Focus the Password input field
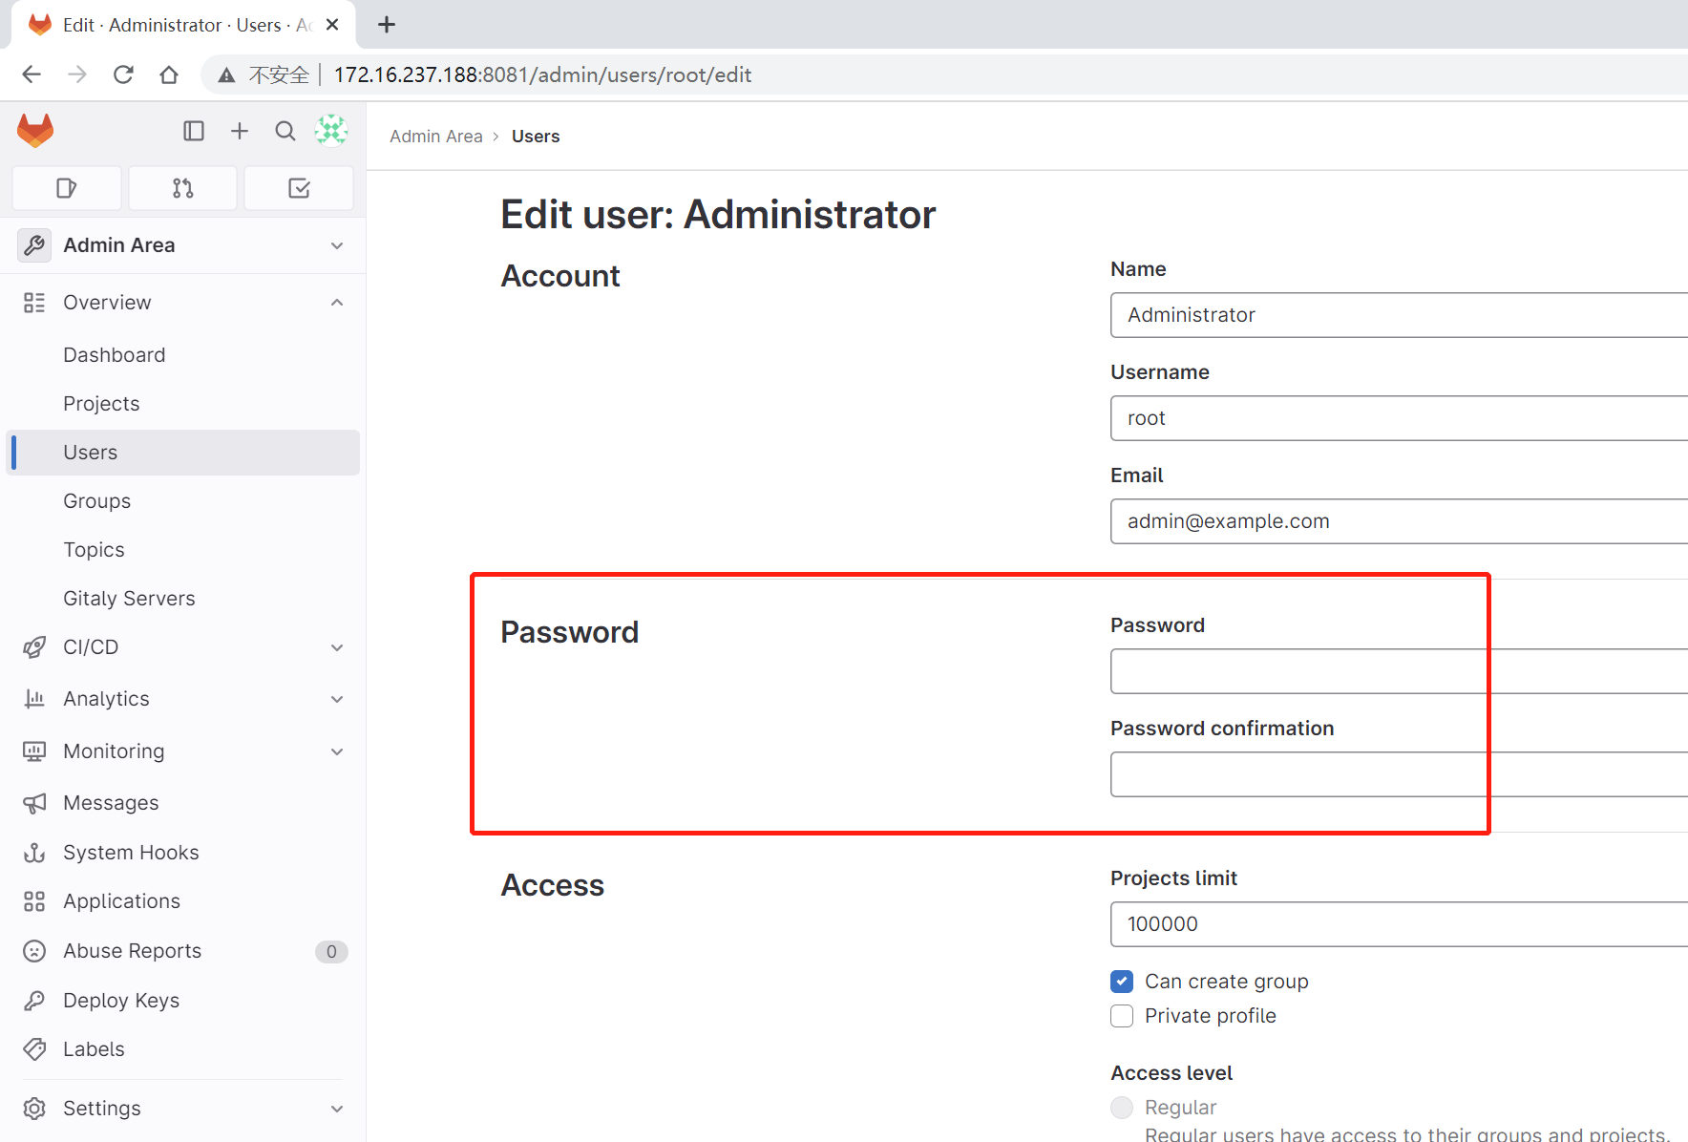 pyautogui.click(x=1399, y=671)
